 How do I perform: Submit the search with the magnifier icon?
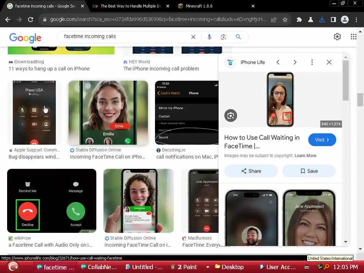238,37
